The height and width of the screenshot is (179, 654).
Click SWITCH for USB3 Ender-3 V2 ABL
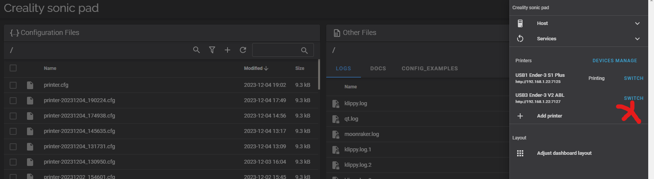[634, 98]
